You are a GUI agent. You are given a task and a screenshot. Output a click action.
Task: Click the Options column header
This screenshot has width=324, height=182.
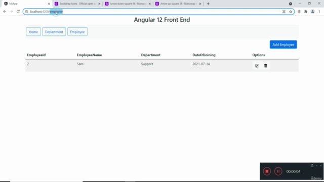pos(259,55)
